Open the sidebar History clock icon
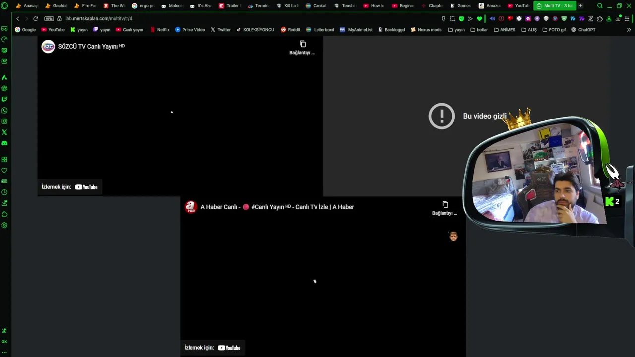 (4, 192)
